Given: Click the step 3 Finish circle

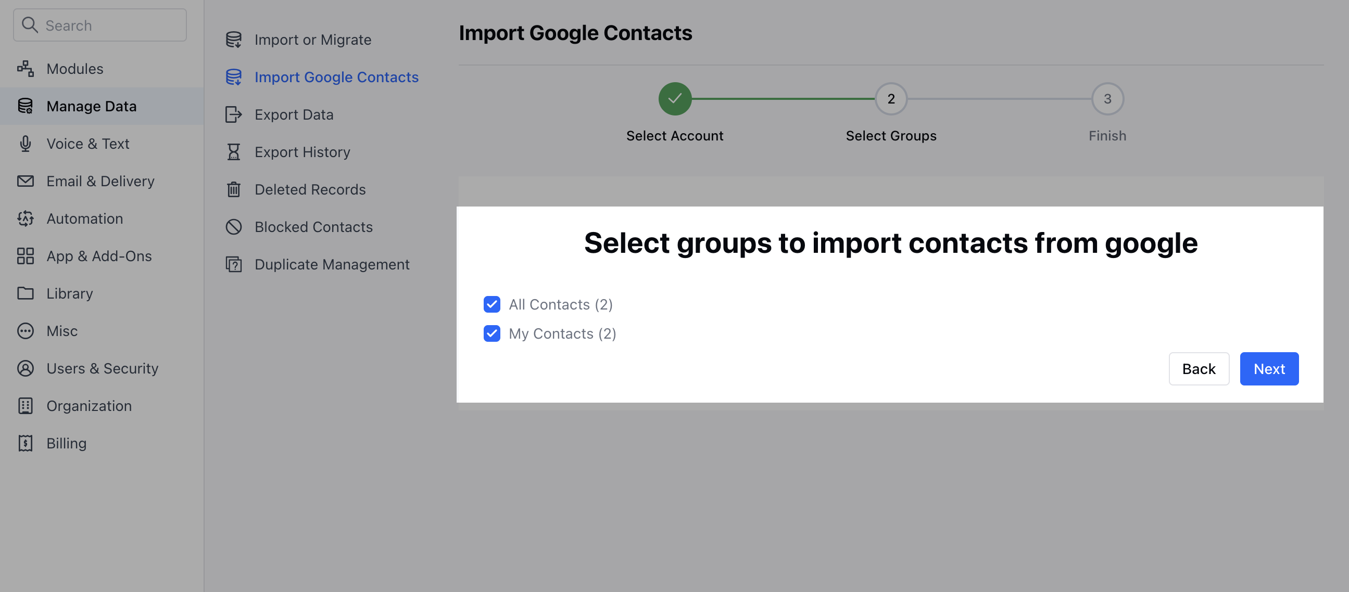Looking at the screenshot, I should point(1106,99).
